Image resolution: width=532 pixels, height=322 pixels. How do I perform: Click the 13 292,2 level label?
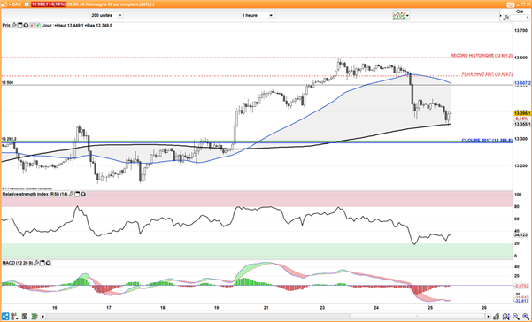tap(9, 139)
